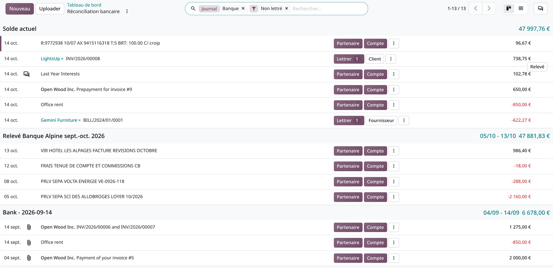The width and height of the screenshot is (553, 268).
Task: Set Partenaire on Last Year Interests line
Action: [348, 74]
